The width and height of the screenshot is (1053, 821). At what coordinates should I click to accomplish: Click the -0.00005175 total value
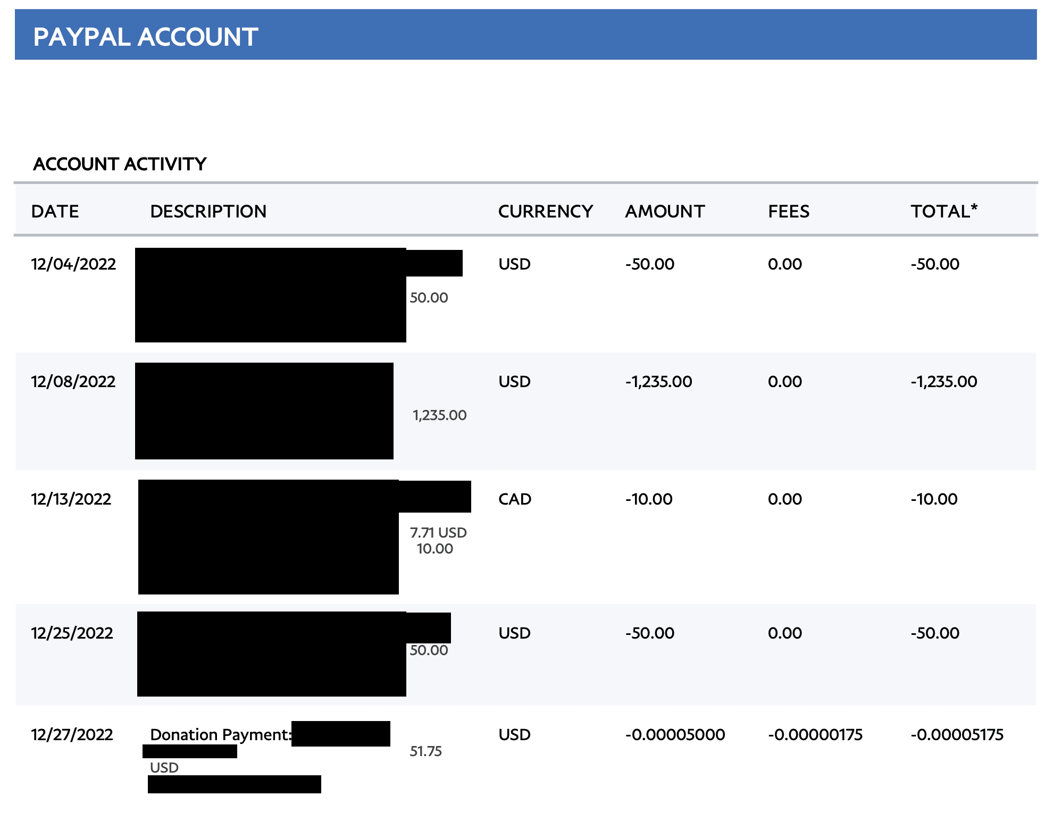(x=957, y=735)
